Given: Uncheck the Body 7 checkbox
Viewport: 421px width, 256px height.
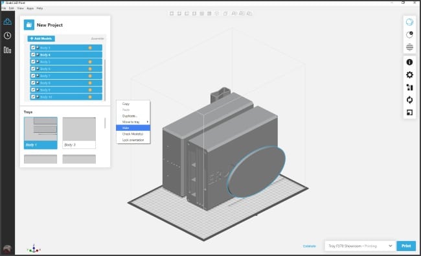Looking at the screenshot, I should click(33, 76).
